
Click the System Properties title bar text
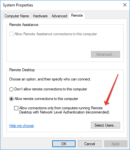[x=18, y=5]
